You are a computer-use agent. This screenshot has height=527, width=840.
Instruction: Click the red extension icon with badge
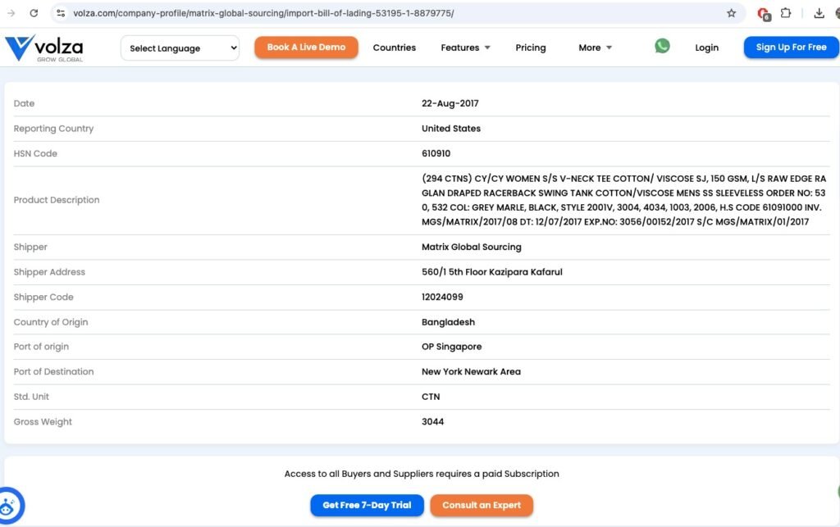coord(763,13)
